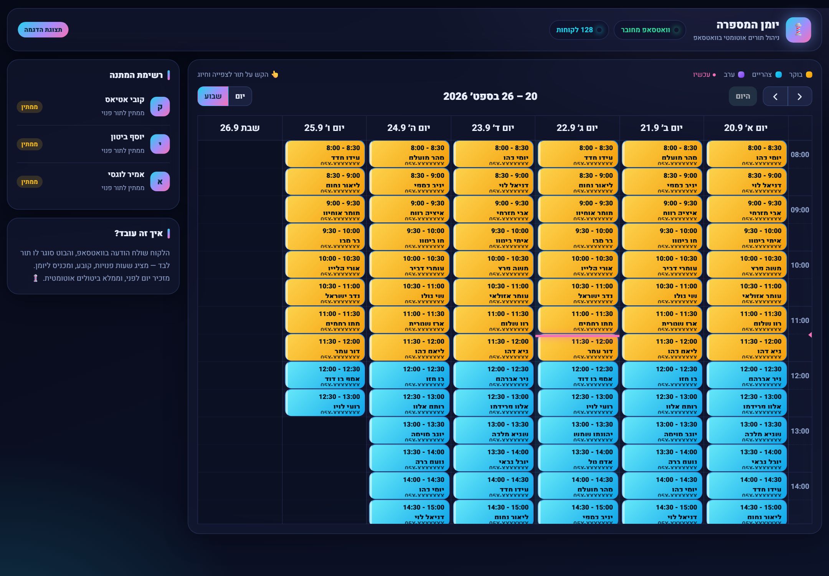Open 13:00 - 13:30 appointment on יום ד׳ 23.9
Viewport: 829px width, 576px height.
(493, 430)
